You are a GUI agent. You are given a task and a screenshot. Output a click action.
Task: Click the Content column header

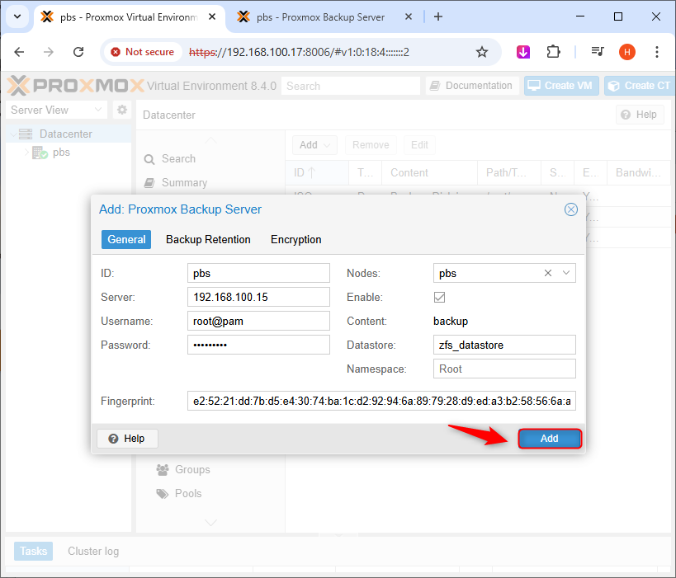pyautogui.click(x=430, y=172)
